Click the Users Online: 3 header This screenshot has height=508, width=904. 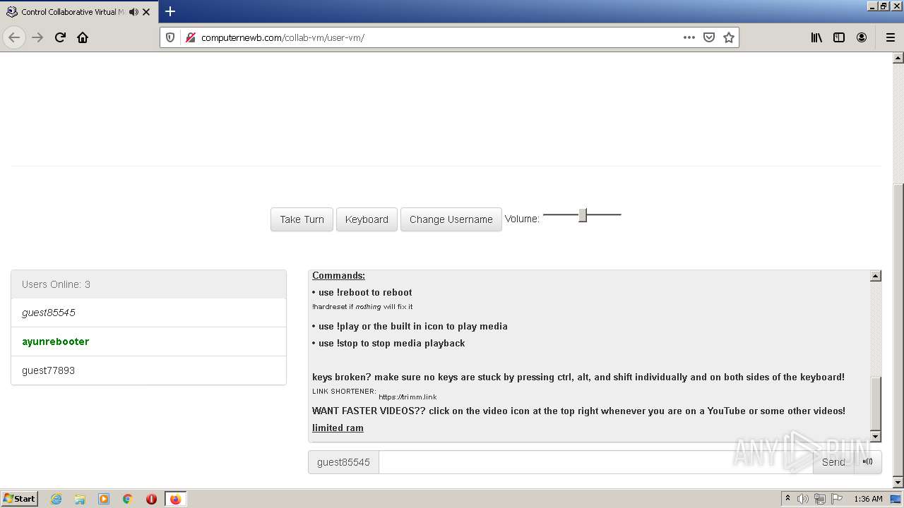[x=148, y=284]
